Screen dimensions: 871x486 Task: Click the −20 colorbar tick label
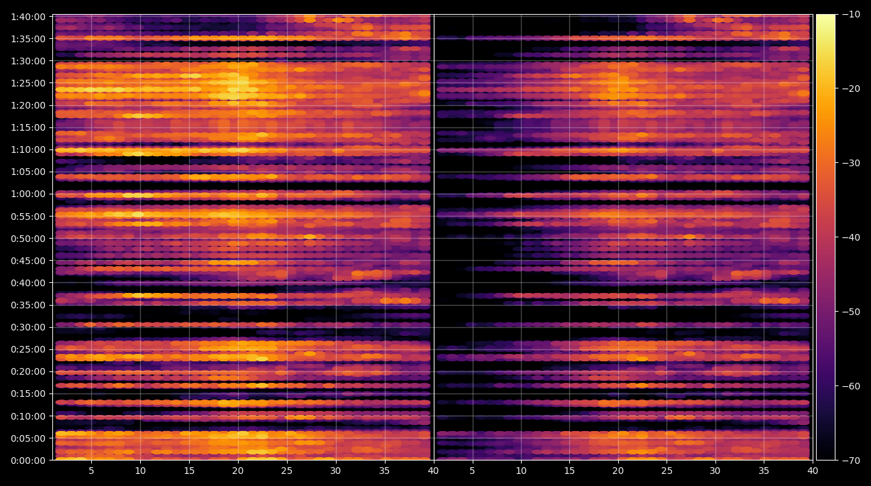pos(851,89)
